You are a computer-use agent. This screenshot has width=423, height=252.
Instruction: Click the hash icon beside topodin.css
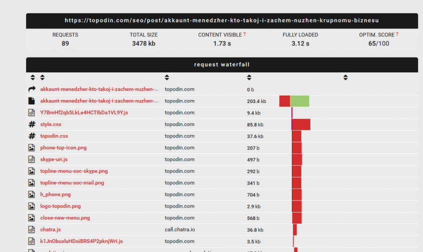pyautogui.click(x=32, y=136)
